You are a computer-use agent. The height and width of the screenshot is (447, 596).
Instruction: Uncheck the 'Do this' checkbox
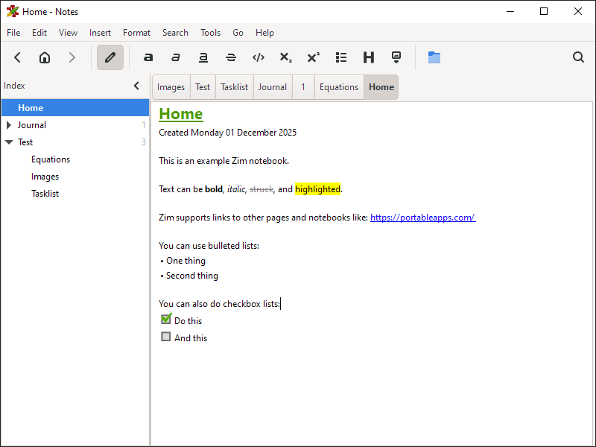click(166, 320)
